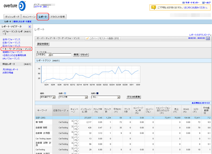This screenshot has height=154, width=212.
Task: Click the keyword search text field
Action: coord(62,55)
